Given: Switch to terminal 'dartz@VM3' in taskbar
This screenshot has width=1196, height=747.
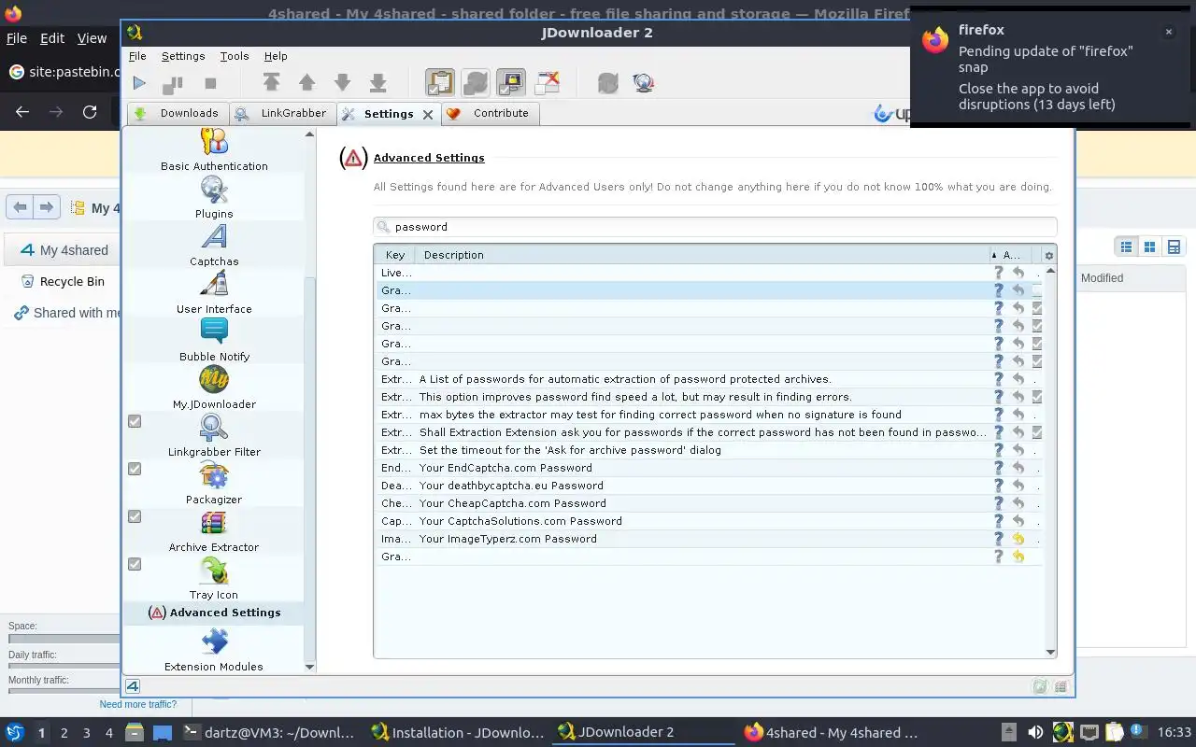Looking at the screenshot, I should click(x=268, y=732).
